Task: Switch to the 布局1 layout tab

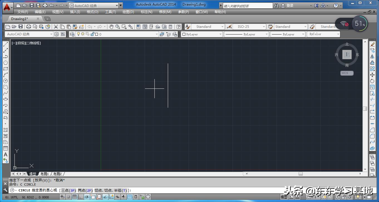Action: tap(45, 174)
